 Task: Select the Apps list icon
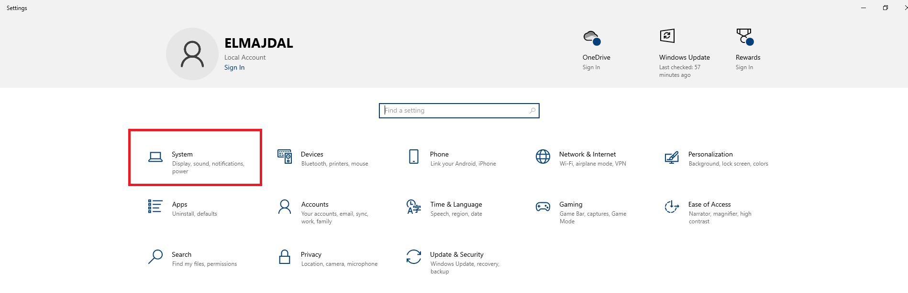(155, 206)
